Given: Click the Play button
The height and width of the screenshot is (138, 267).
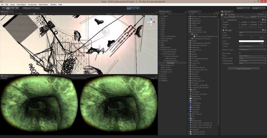Looking at the screenshot, I should pos(129,8).
